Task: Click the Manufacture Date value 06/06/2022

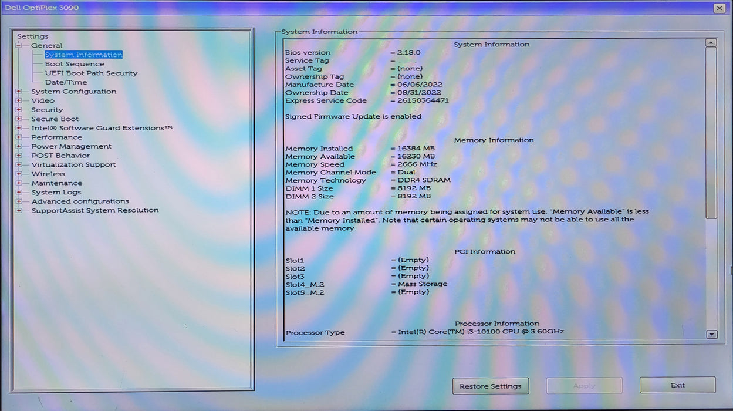Action: [x=420, y=85]
